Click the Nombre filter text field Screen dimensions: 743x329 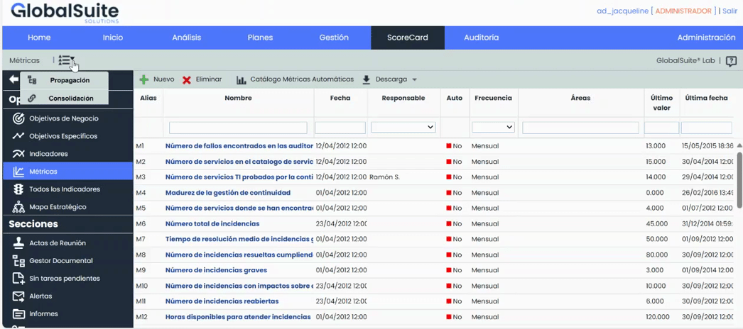coord(238,128)
